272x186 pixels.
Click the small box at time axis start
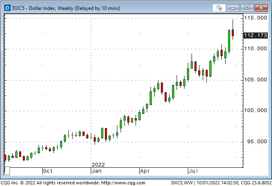[x=7, y=171]
